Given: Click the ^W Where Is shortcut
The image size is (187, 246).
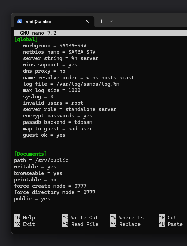Looking at the screenshot, I should pos(127,217).
